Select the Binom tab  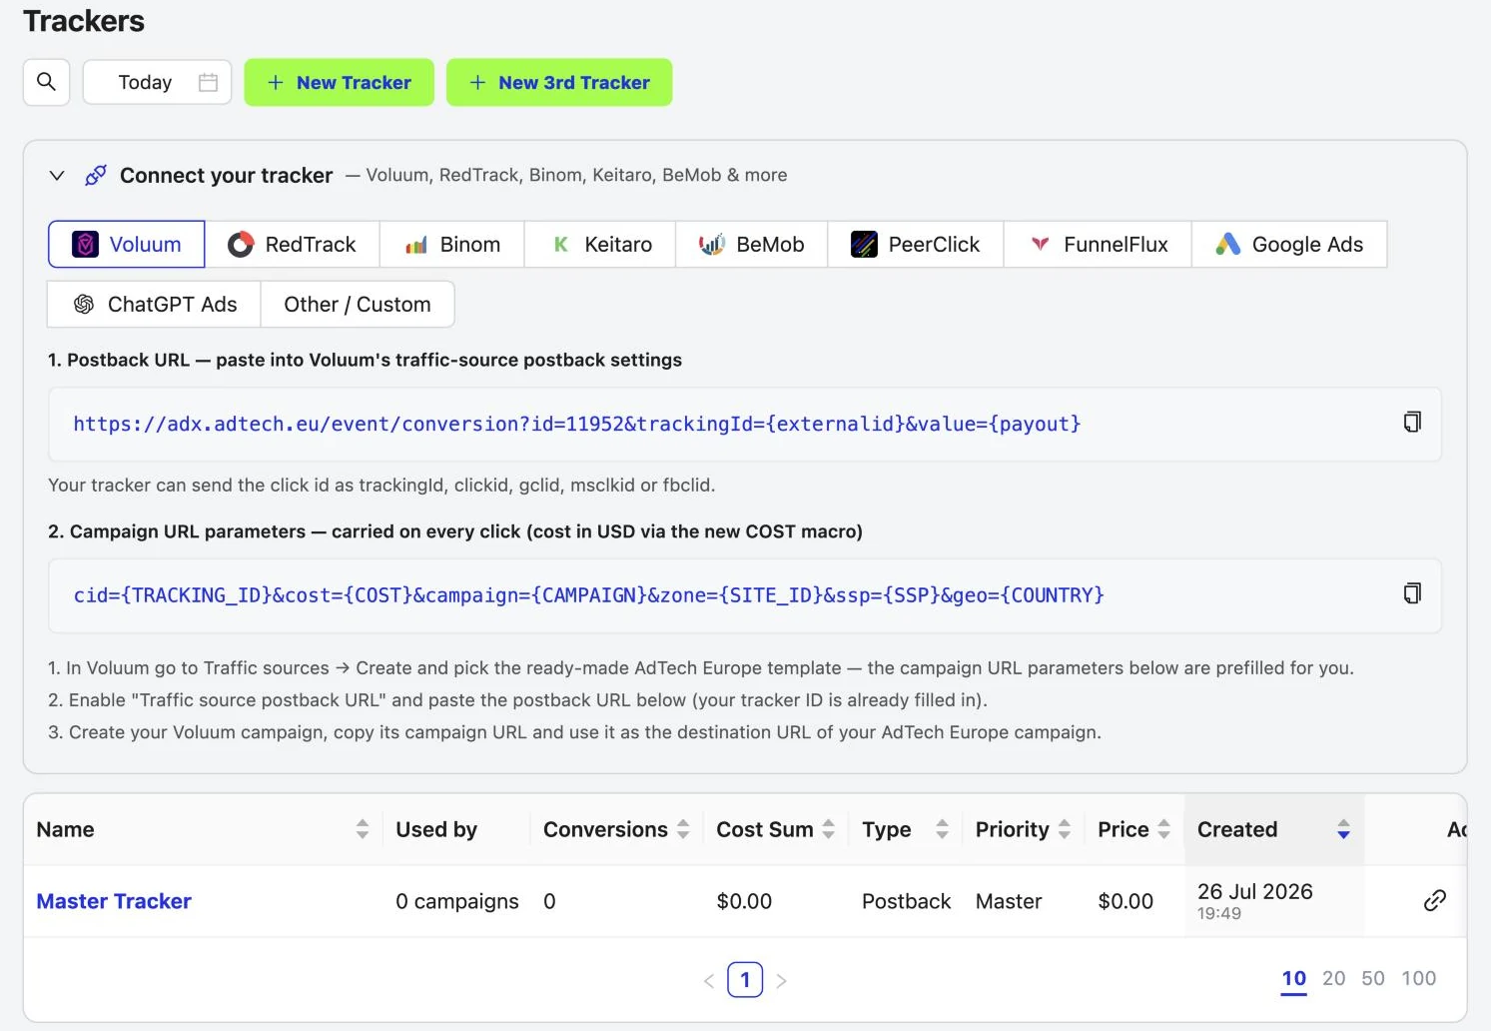coord(451,244)
